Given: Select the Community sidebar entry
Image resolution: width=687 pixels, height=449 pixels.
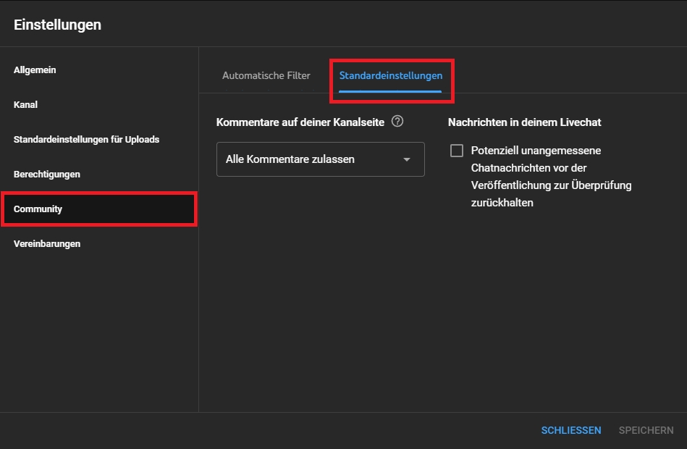Looking at the screenshot, I should click(38, 209).
